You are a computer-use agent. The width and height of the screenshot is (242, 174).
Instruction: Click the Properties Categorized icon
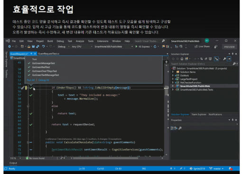(x=172, y=128)
